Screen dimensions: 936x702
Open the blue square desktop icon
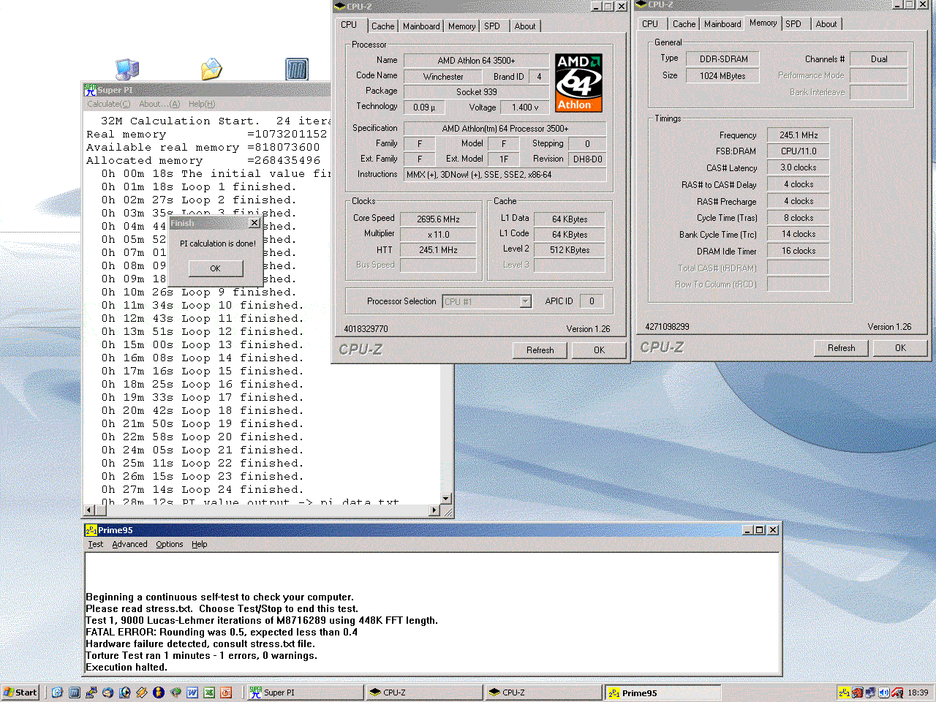coord(297,69)
